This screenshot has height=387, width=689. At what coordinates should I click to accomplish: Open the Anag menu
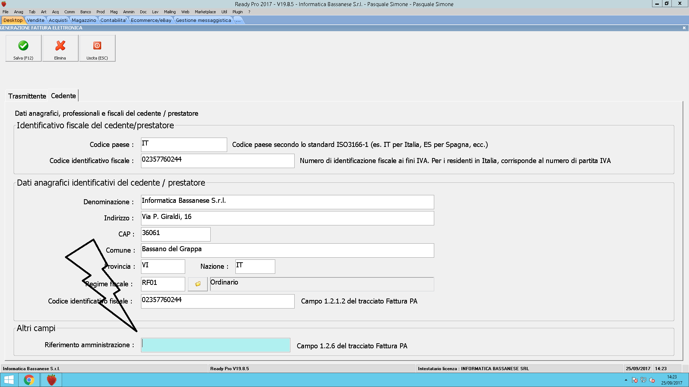[x=18, y=12]
